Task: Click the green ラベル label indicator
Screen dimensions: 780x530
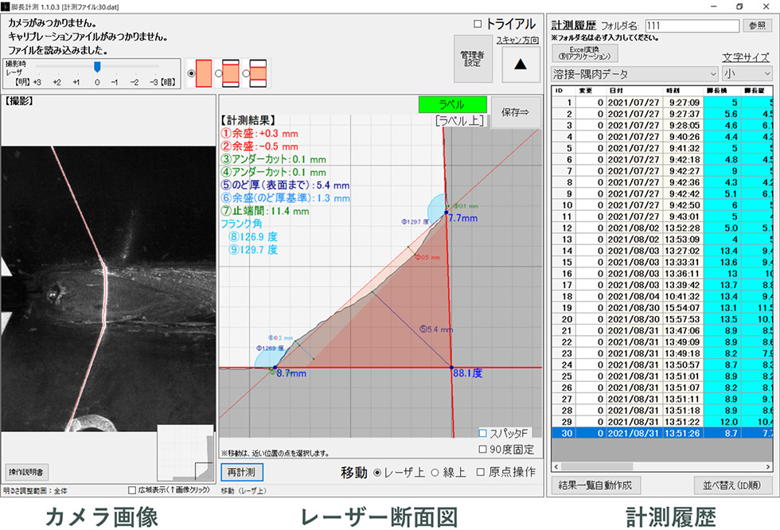Action: [x=452, y=104]
